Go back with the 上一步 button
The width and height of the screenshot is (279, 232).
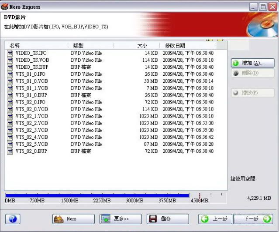point(215,219)
